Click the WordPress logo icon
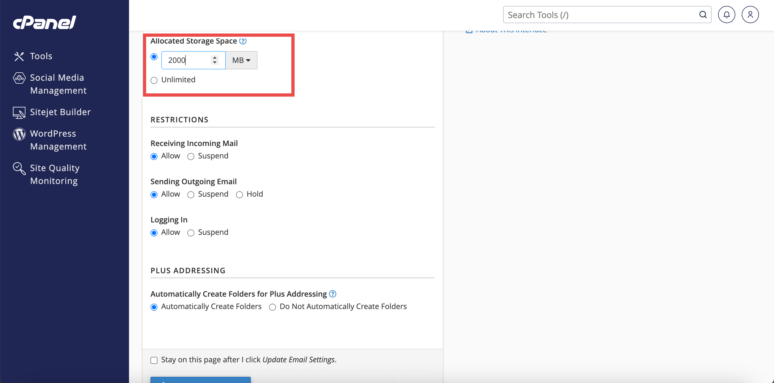This screenshot has width=774, height=383. point(19,134)
